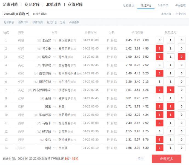
Task: Click 析 analysis link for 皇马 match
Action: tap(108, 140)
